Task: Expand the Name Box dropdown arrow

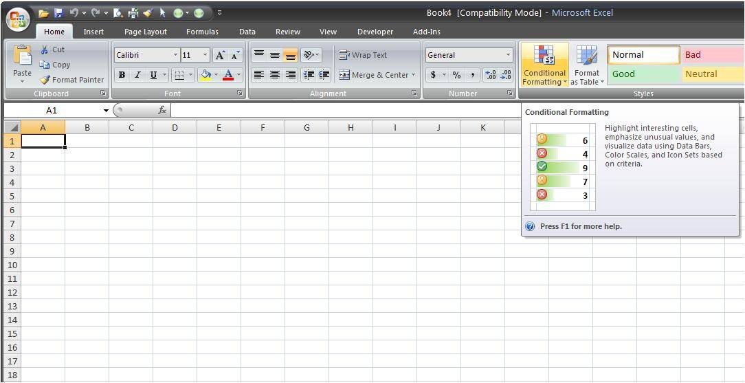Action: coord(106,111)
